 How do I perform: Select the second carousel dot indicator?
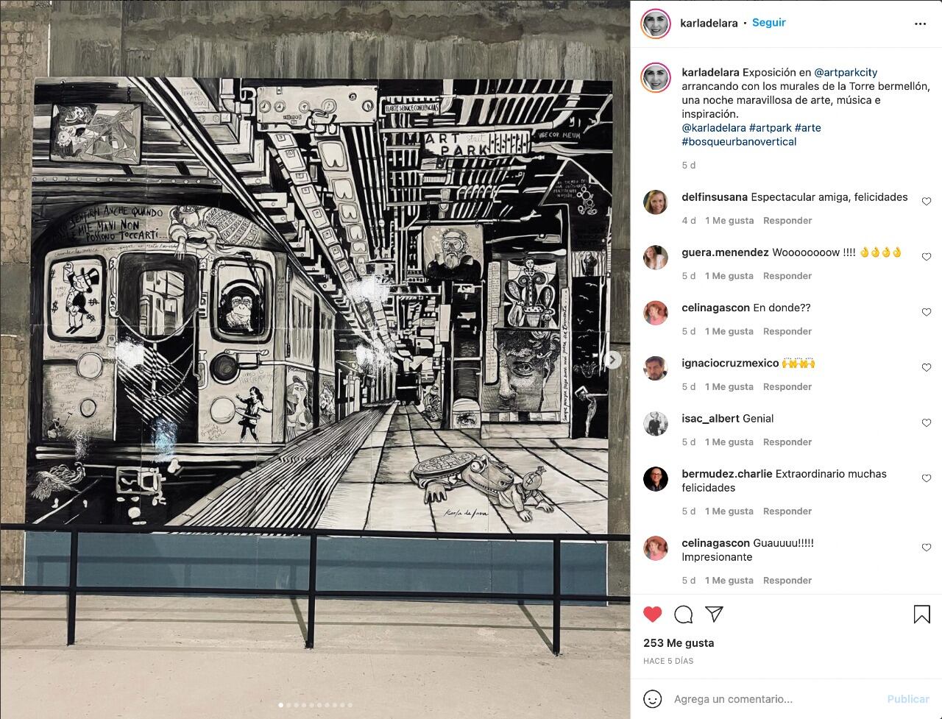(x=288, y=705)
